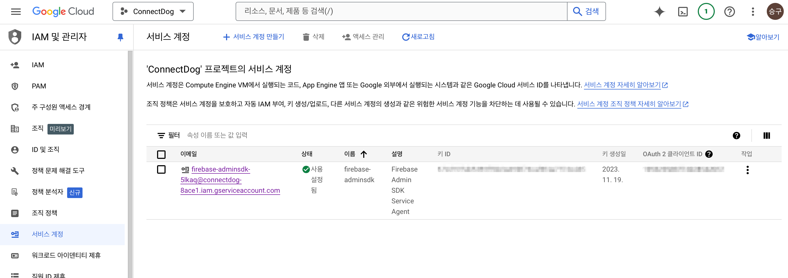Toggle the select-all checkbox in table header
The image size is (788, 278).
click(161, 154)
